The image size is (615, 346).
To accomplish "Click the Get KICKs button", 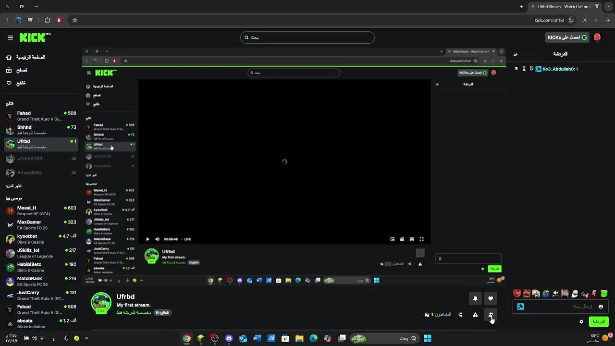I will [567, 37].
